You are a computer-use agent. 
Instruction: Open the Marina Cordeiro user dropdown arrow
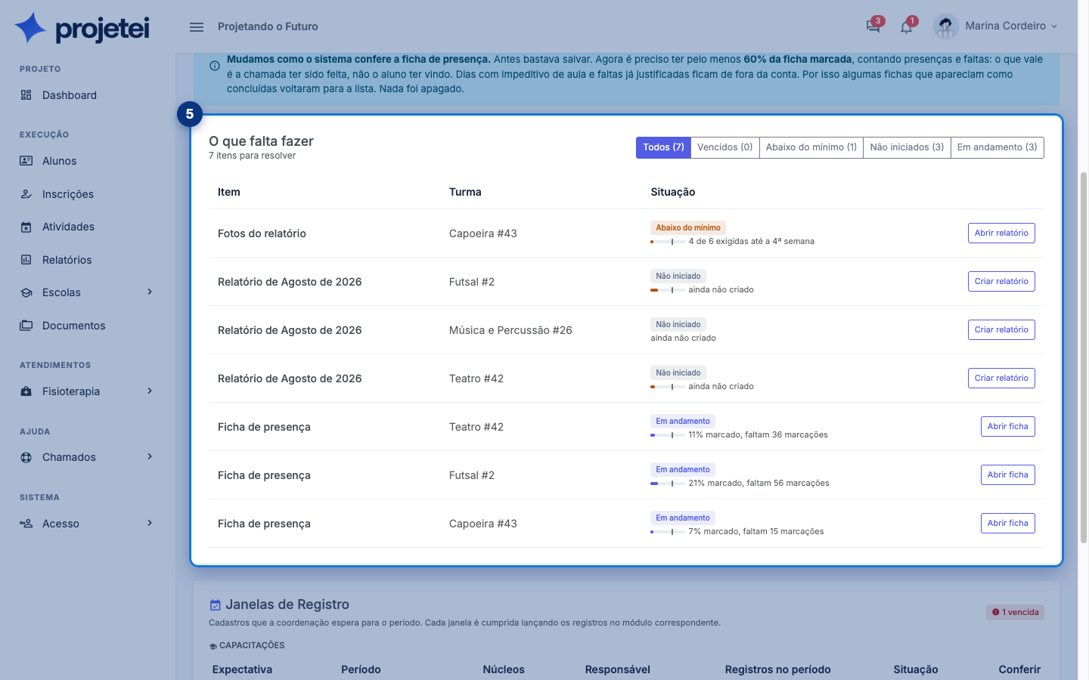(1054, 26)
